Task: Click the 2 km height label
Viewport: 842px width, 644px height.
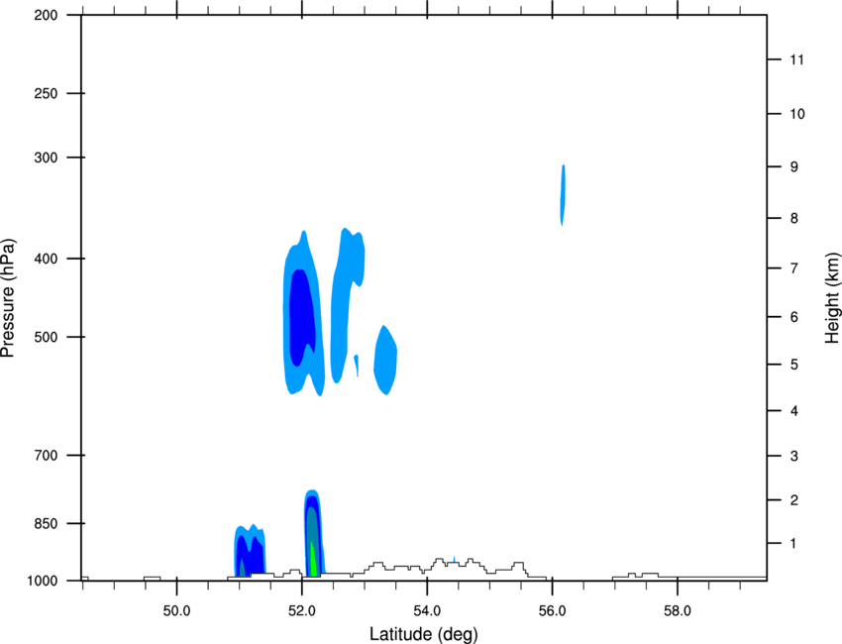Action: 794,500
